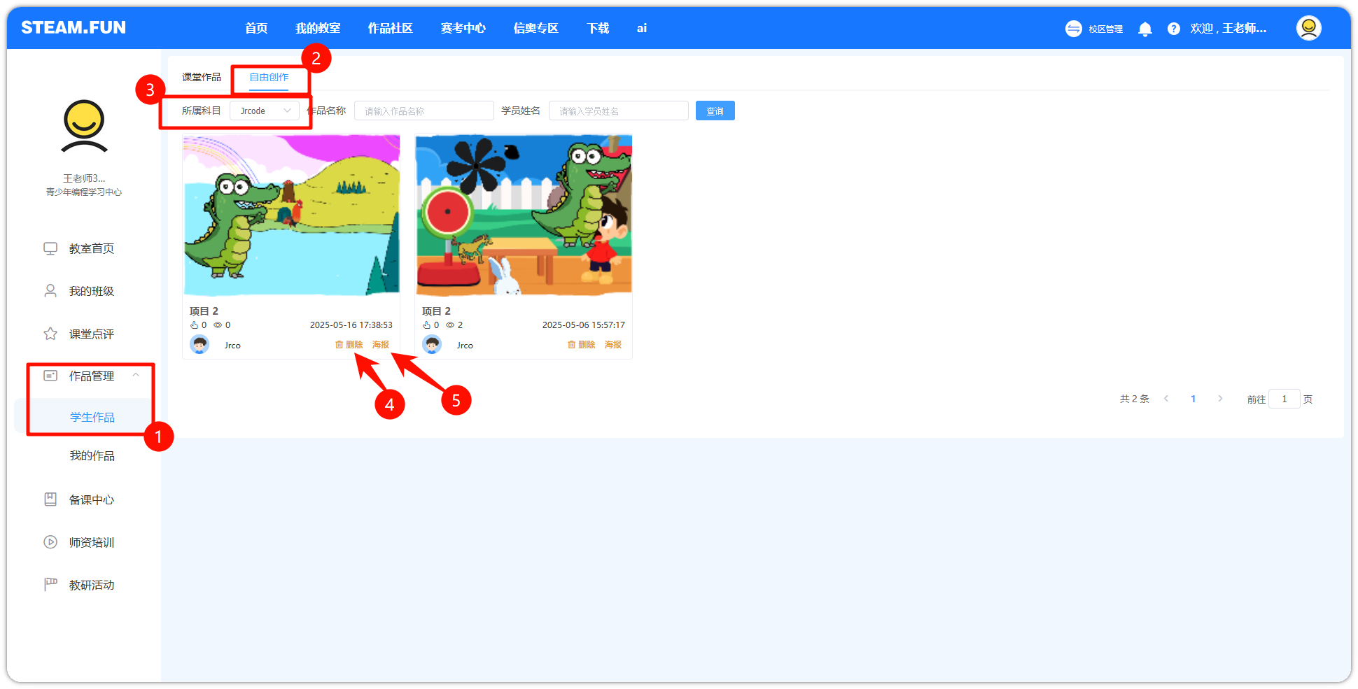Open 下载 in top navigation

click(x=598, y=28)
